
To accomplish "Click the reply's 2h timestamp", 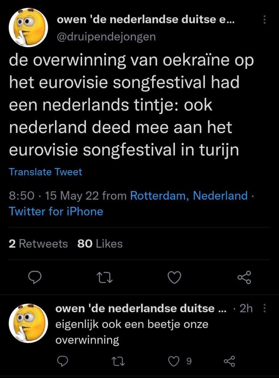I will point(246,309).
